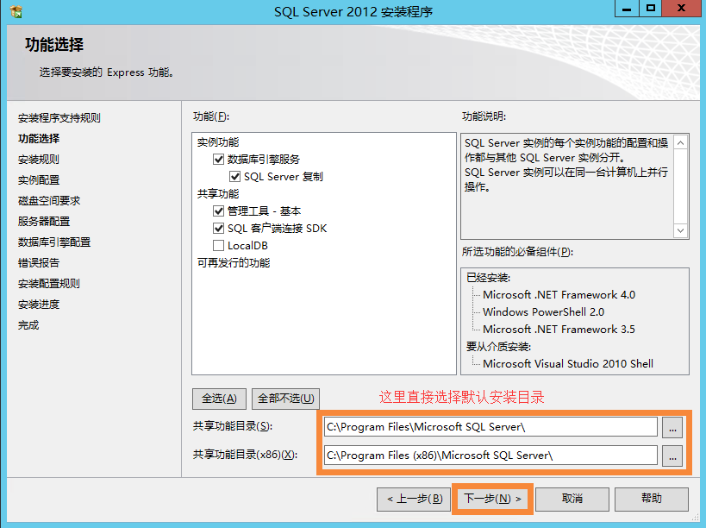
Task: Minimize the SQL Server setup window
Action: (627, 8)
